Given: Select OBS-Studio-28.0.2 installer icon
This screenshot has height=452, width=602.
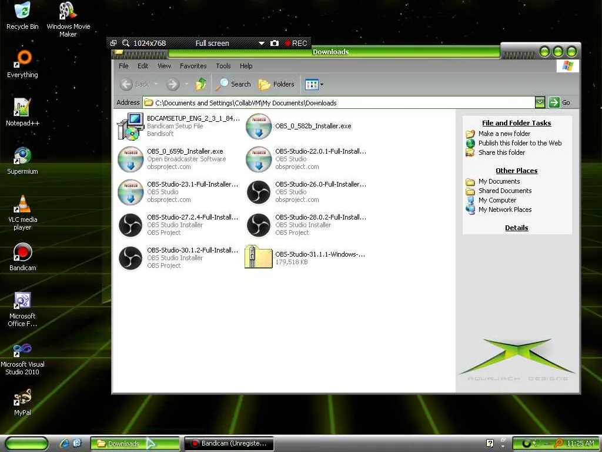Looking at the screenshot, I should 259,225.
